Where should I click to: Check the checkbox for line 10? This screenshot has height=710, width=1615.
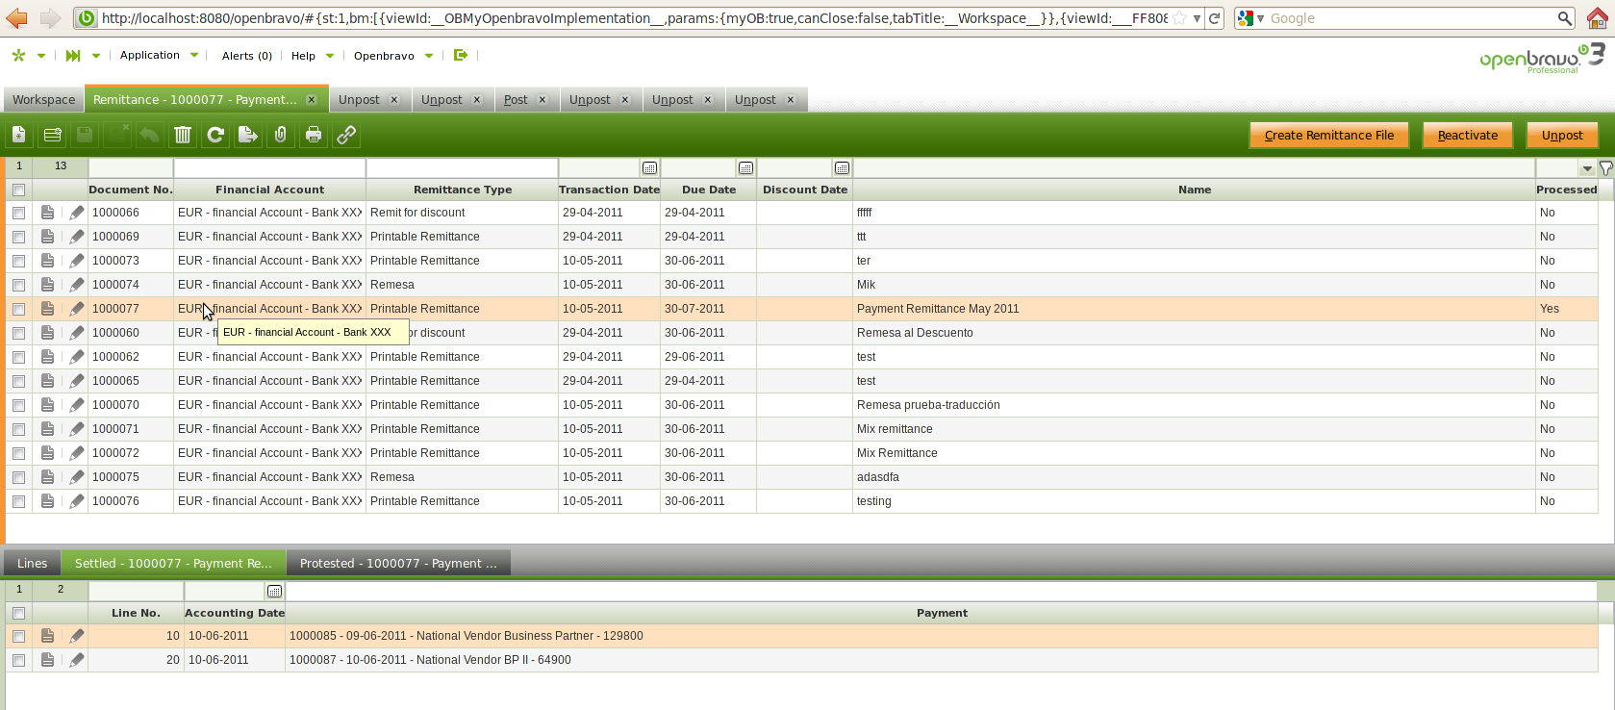coord(18,636)
